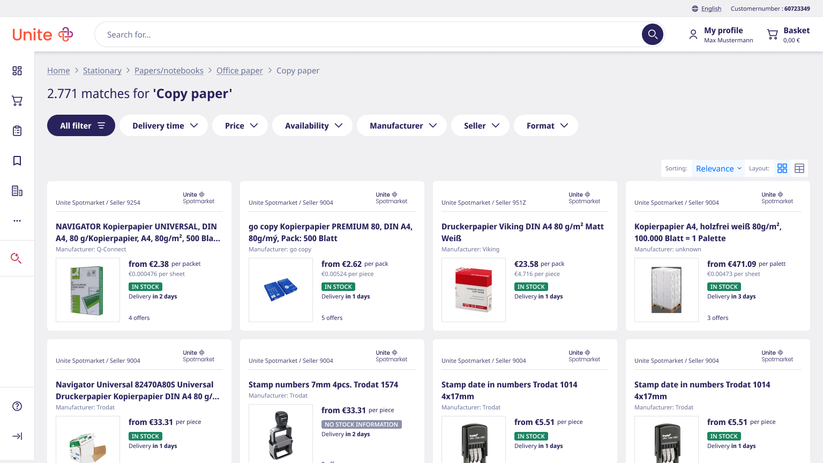
Task: Click 'Manufacturer: Q-Connect' text
Action: [91, 249]
